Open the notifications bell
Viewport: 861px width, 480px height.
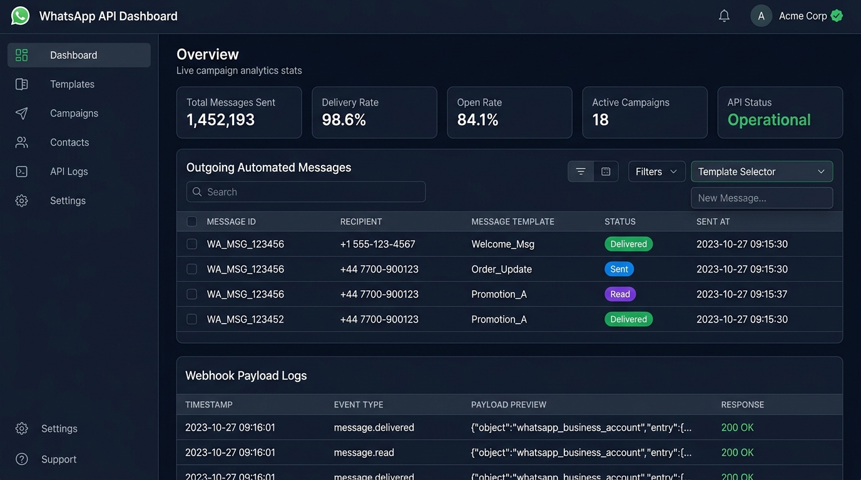[724, 16]
